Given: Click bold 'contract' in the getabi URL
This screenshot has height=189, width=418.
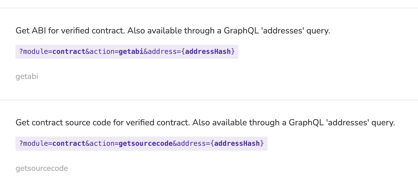Looking at the screenshot, I should point(69,52).
